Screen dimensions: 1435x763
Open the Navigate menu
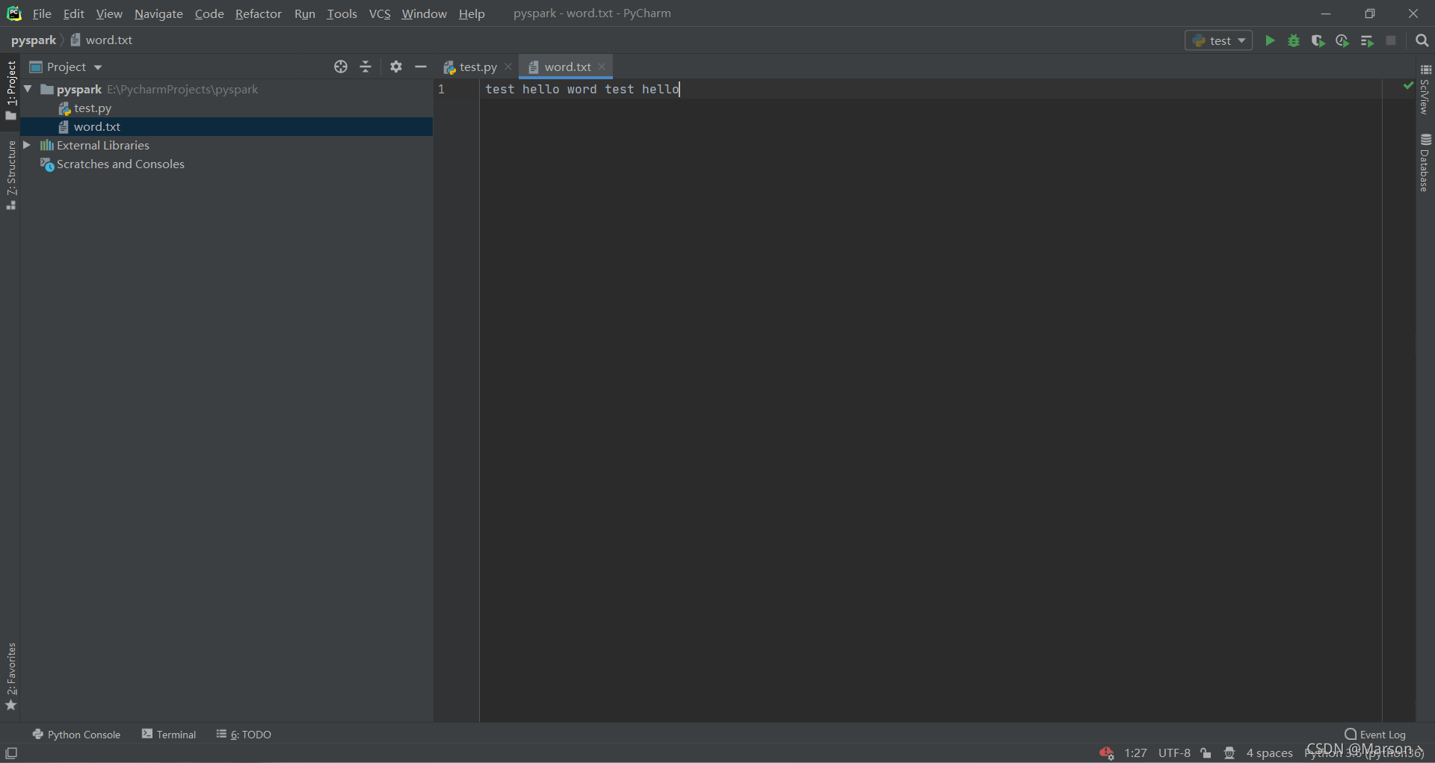(x=158, y=13)
